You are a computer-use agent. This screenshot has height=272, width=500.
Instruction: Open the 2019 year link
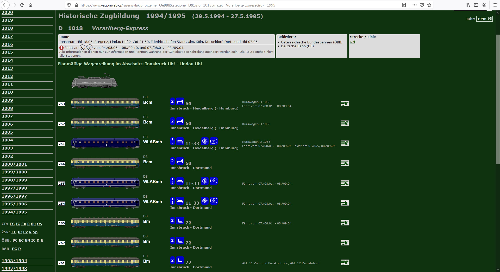(7, 20)
